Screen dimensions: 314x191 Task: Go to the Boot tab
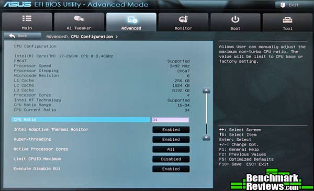[x=235, y=22]
